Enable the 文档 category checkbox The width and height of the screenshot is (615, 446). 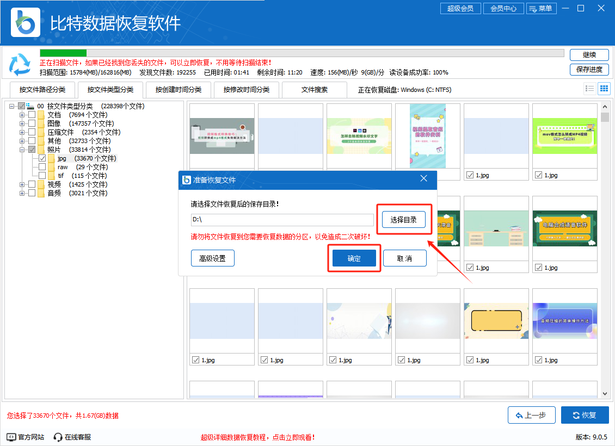pos(32,115)
